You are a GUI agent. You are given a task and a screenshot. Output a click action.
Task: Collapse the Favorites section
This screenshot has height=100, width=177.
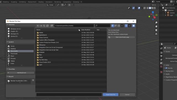pos(7,69)
